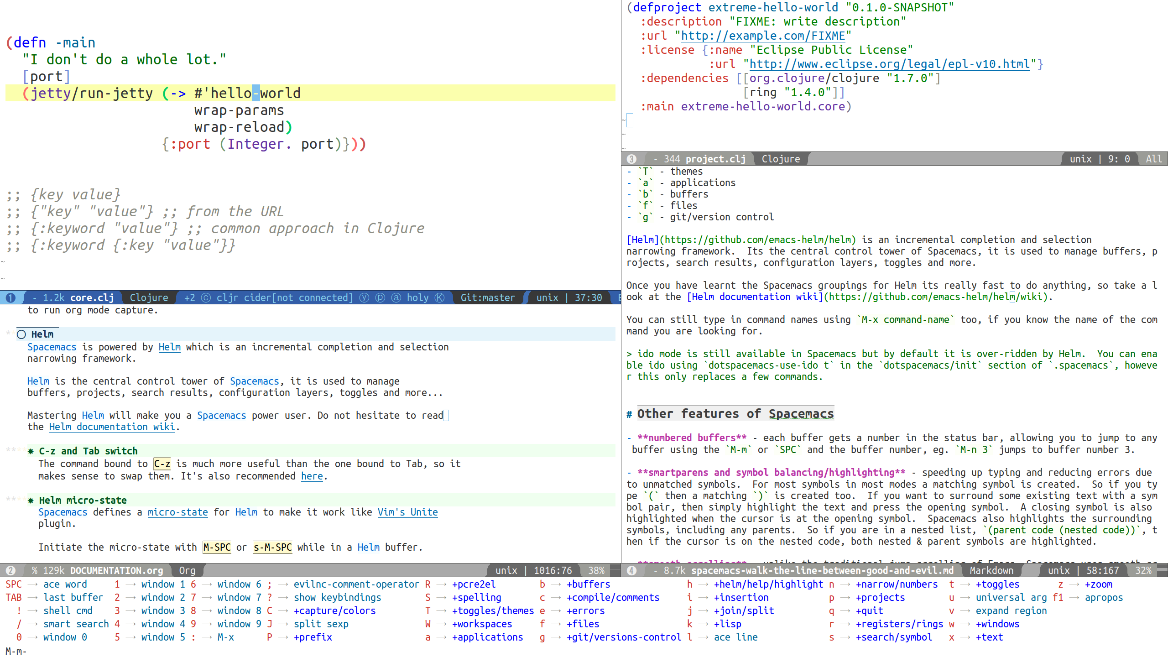Select window number 3 badge in project.clj modeline
This screenshot has height=657, width=1168.
(x=631, y=159)
